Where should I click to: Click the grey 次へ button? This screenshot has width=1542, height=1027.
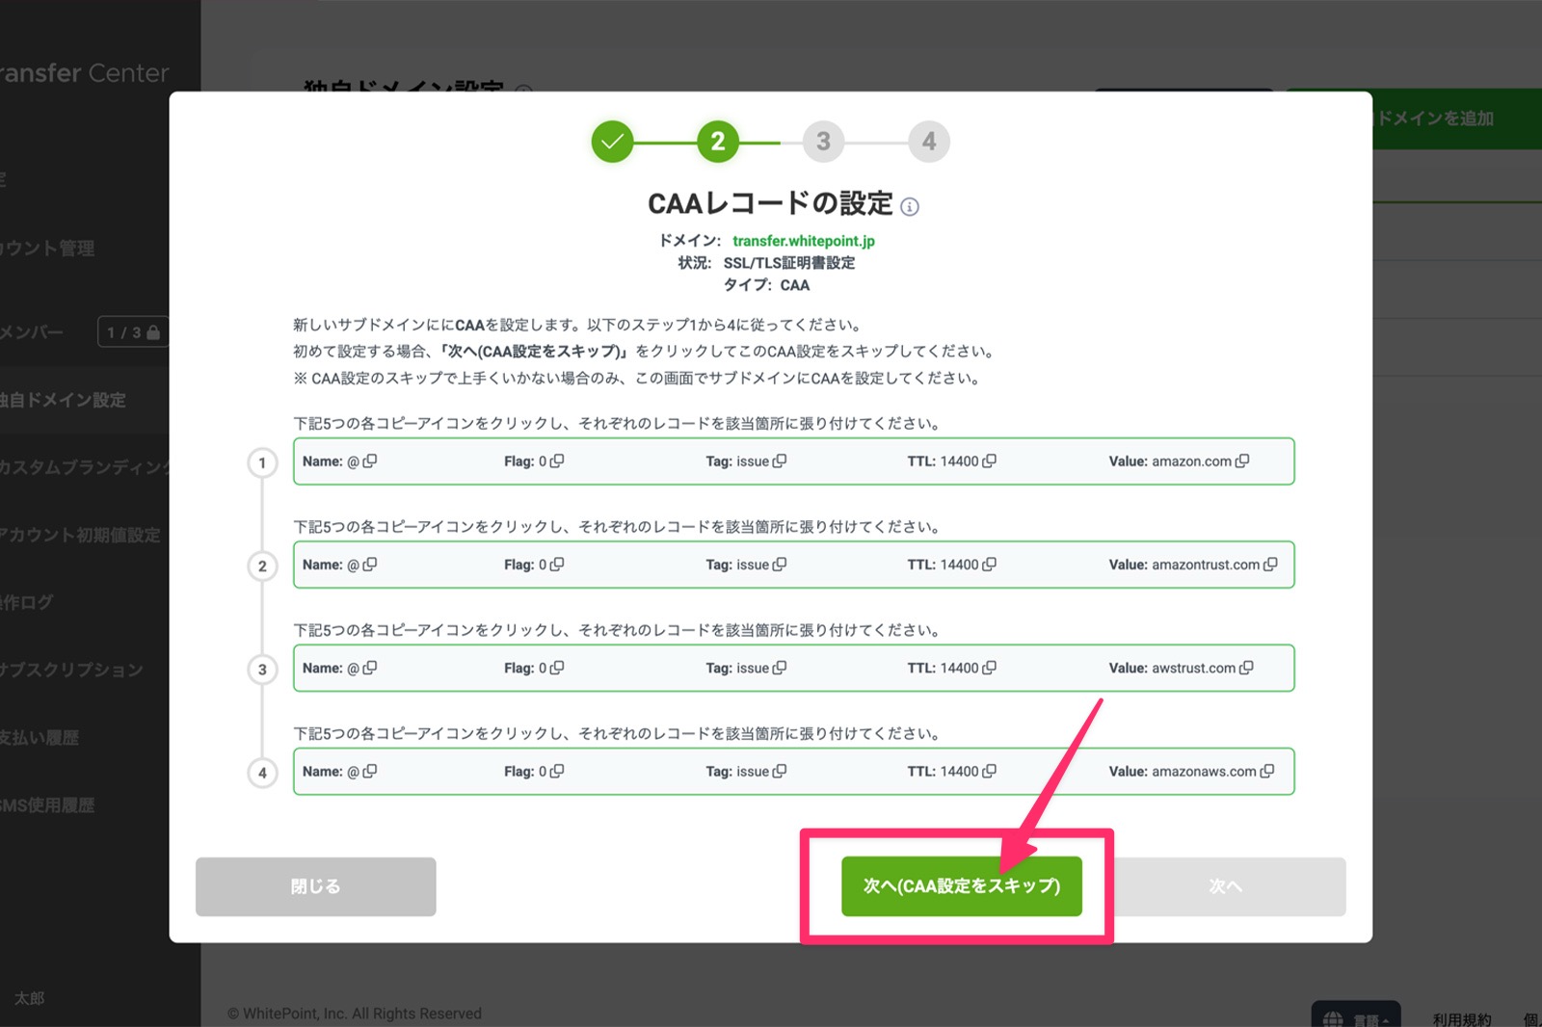point(1225,886)
